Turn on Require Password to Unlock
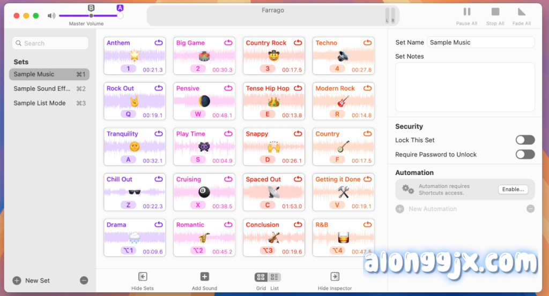Viewport: 549px width, 296px height. coord(525,155)
